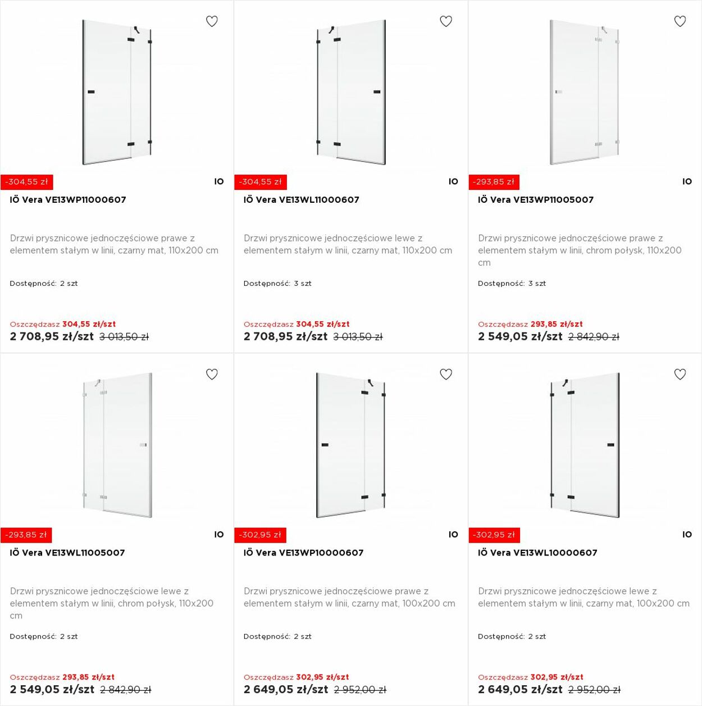
Task: Add VE13WP11000607 to wishlist with heart icon
Action: 212,21
